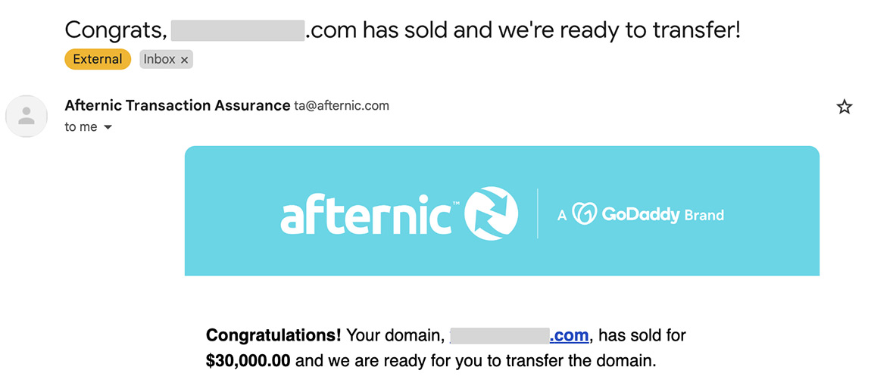Open the Inbox label
The image size is (871, 389).
[x=159, y=59]
